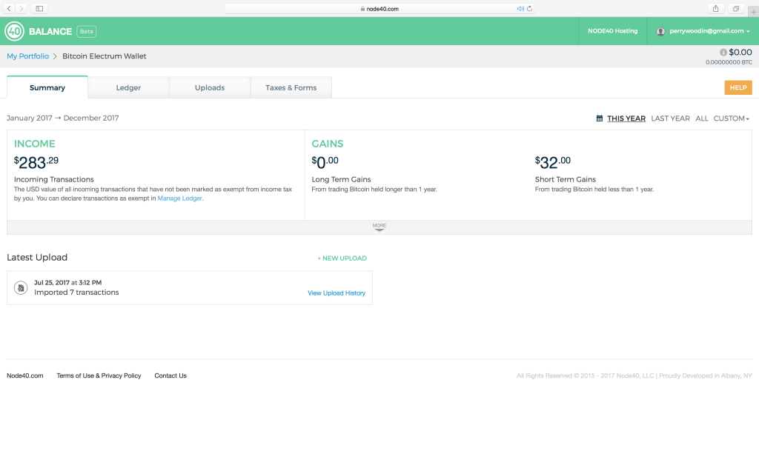Show the browser sidebar
759x474 pixels.
39,8
